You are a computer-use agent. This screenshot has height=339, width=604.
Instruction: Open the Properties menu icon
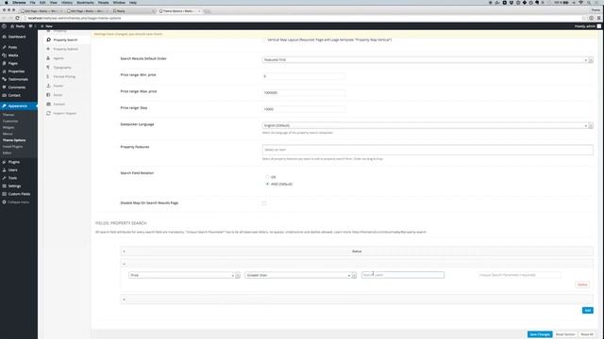(4, 72)
